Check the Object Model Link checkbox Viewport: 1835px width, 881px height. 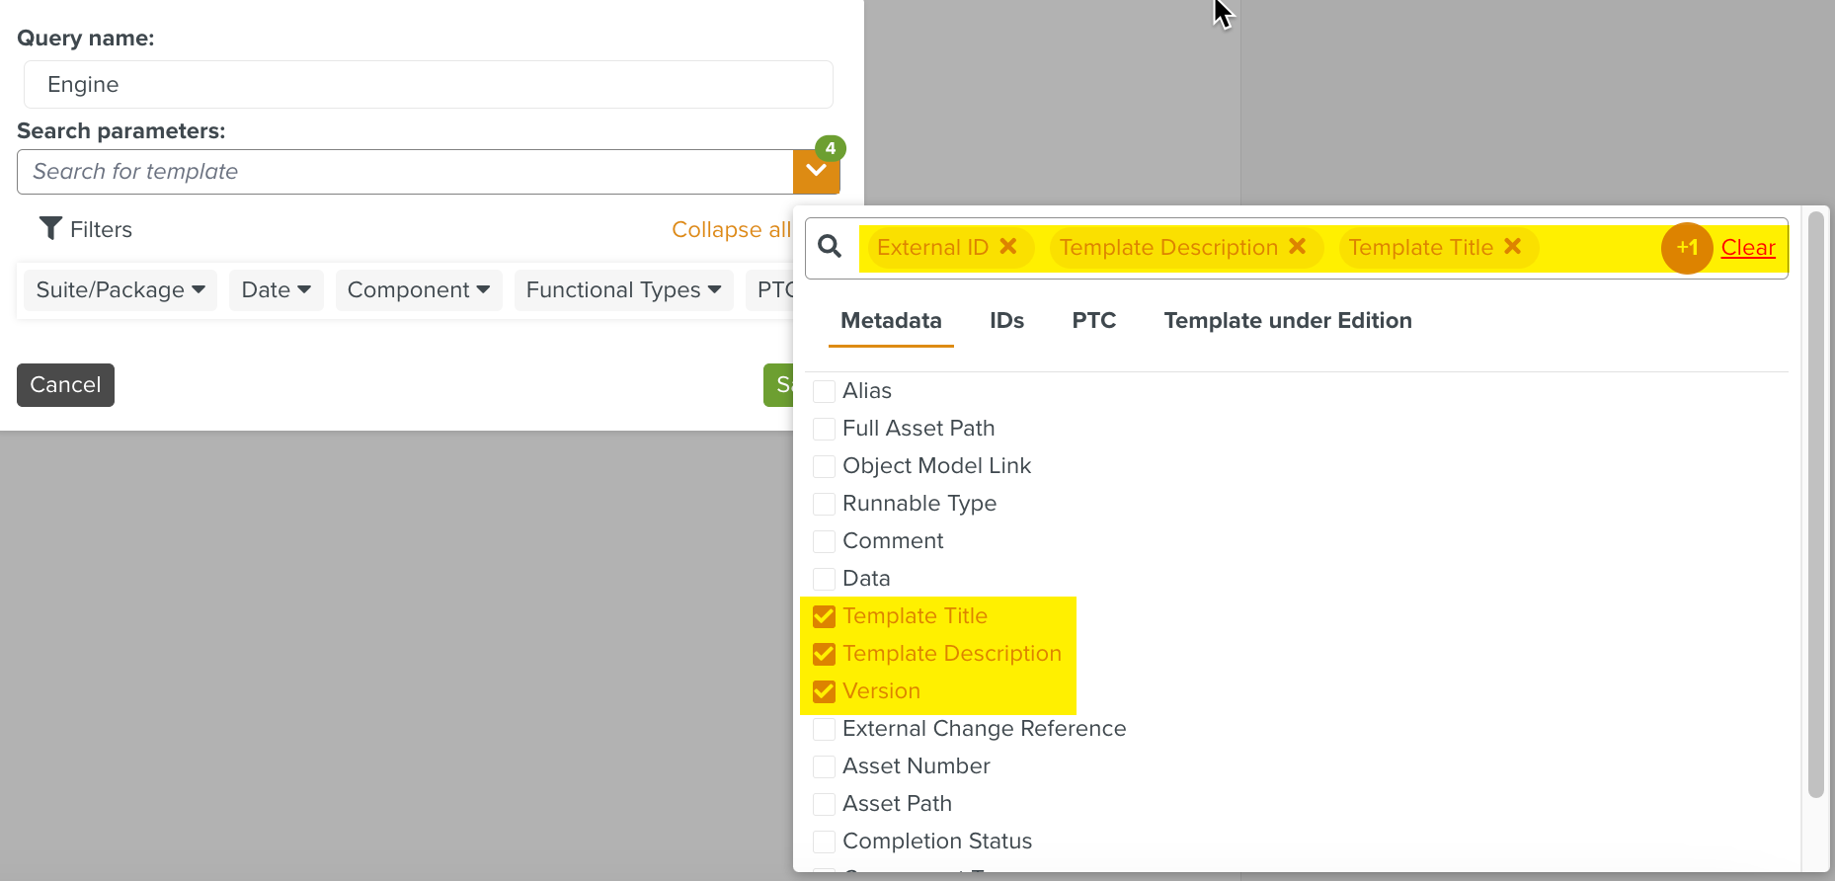point(824,466)
